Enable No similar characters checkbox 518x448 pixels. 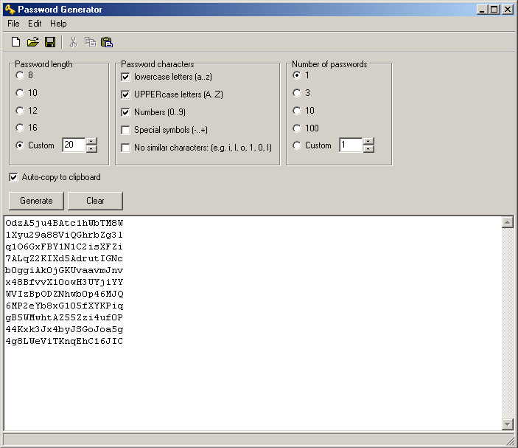tap(125, 148)
